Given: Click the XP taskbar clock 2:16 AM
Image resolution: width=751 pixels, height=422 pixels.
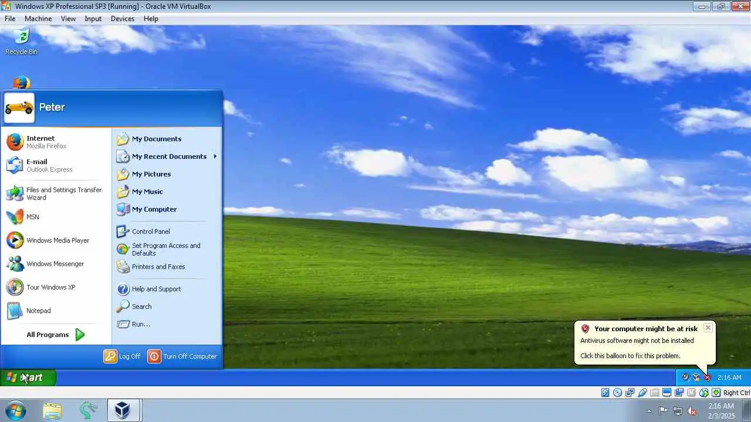Looking at the screenshot, I should tap(729, 377).
